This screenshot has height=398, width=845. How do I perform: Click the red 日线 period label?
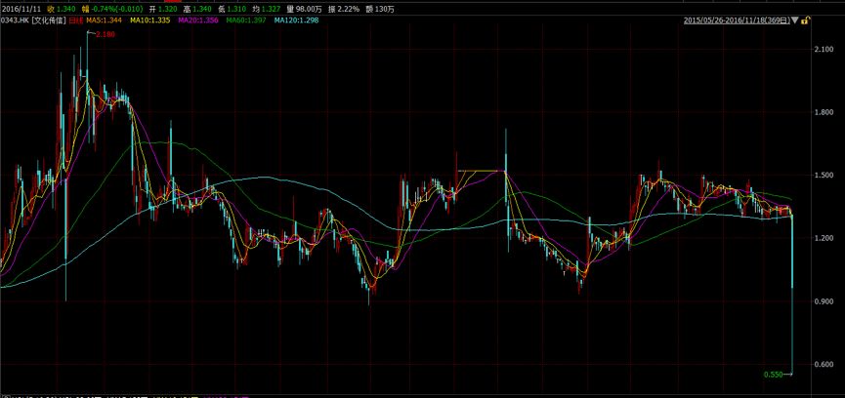pyautogui.click(x=75, y=20)
